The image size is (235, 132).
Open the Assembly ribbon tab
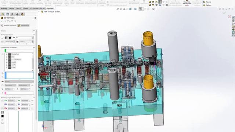(x=4, y=8)
